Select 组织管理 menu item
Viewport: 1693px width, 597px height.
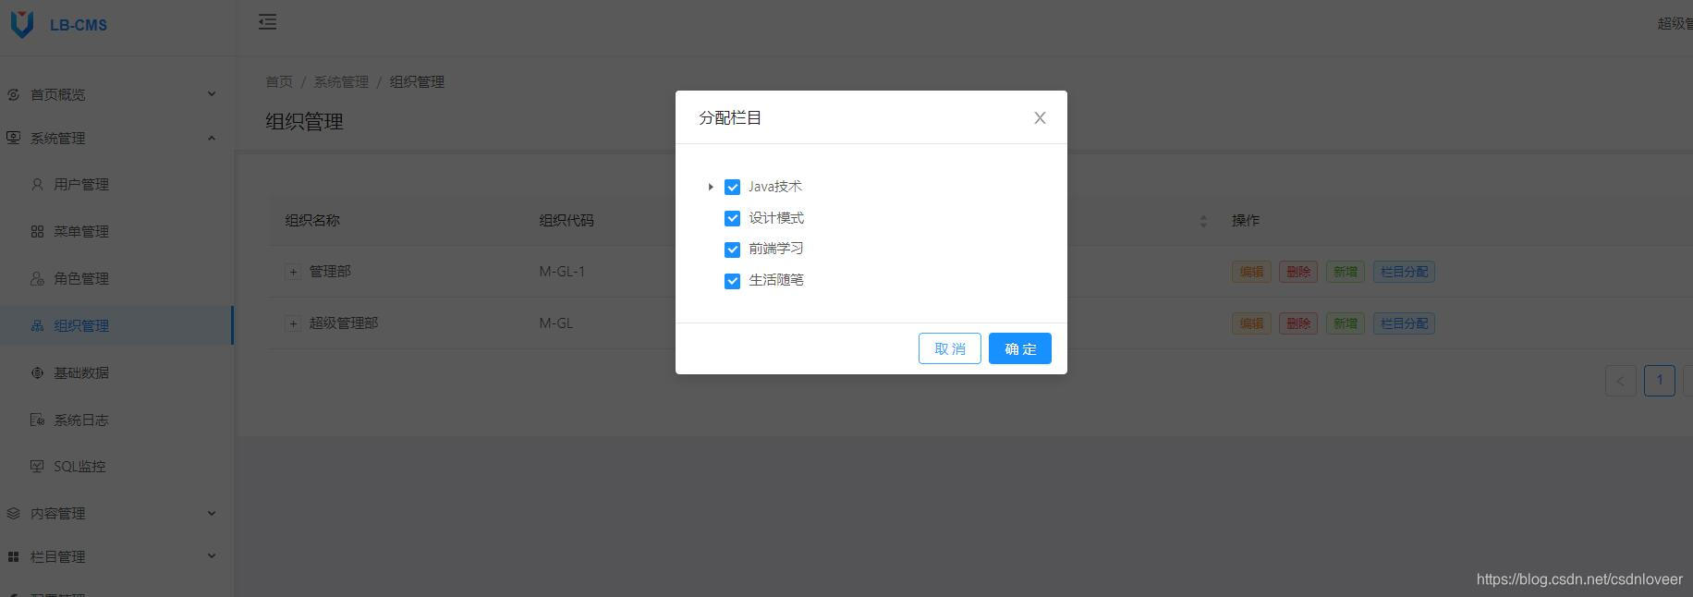(116, 325)
